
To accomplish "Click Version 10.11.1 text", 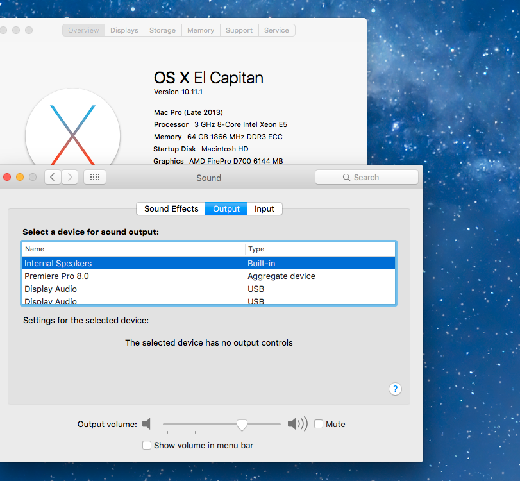I will coord(178,92).
